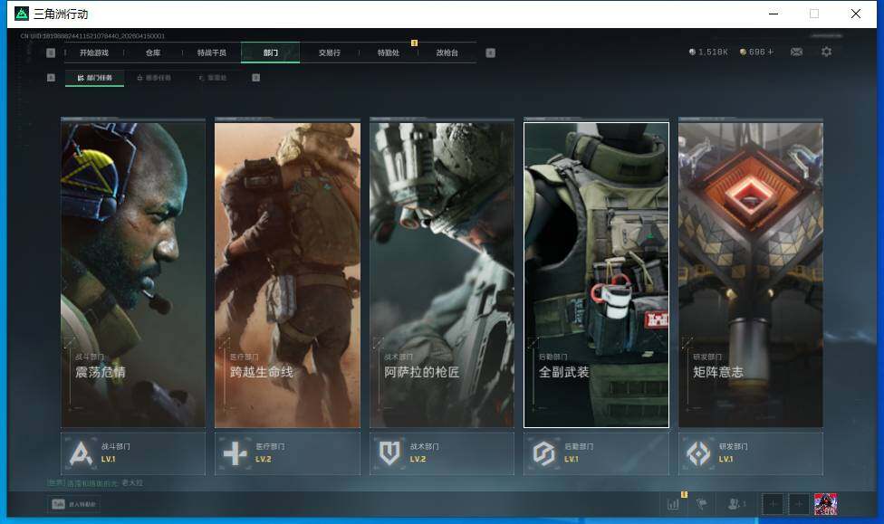This screenshot has height=524, width=884.
Task: Click the gold 696 currency coin icon
Action: point(743,52)
